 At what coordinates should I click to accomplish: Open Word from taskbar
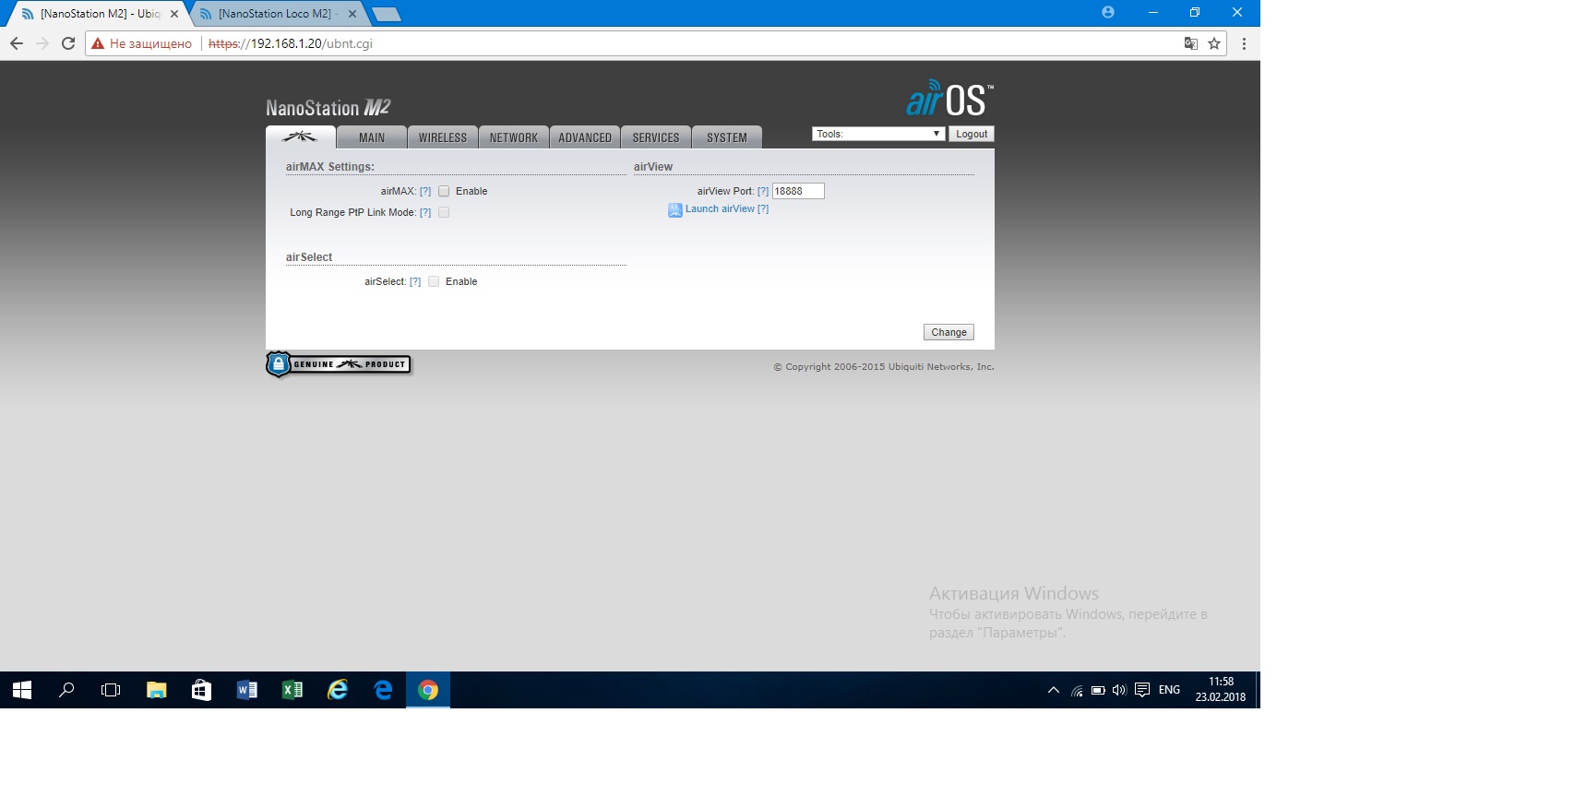pyautogui.click(x=246, y=690)
